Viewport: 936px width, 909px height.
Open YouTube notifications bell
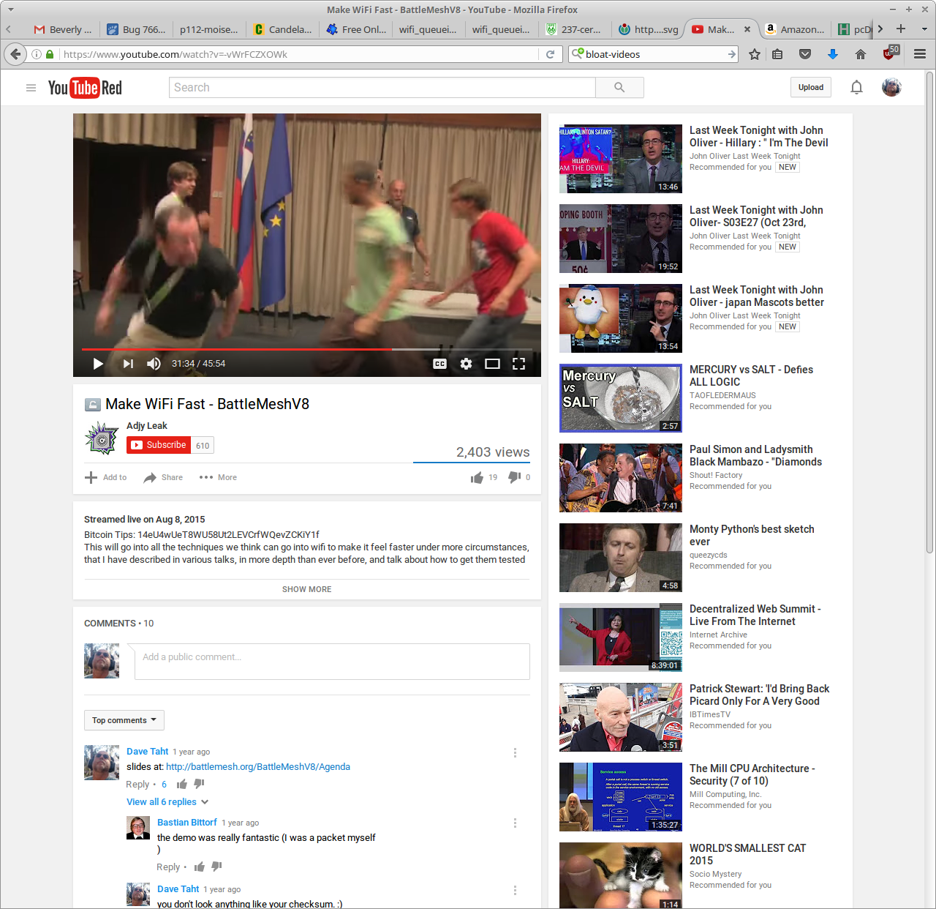[856, 87]
